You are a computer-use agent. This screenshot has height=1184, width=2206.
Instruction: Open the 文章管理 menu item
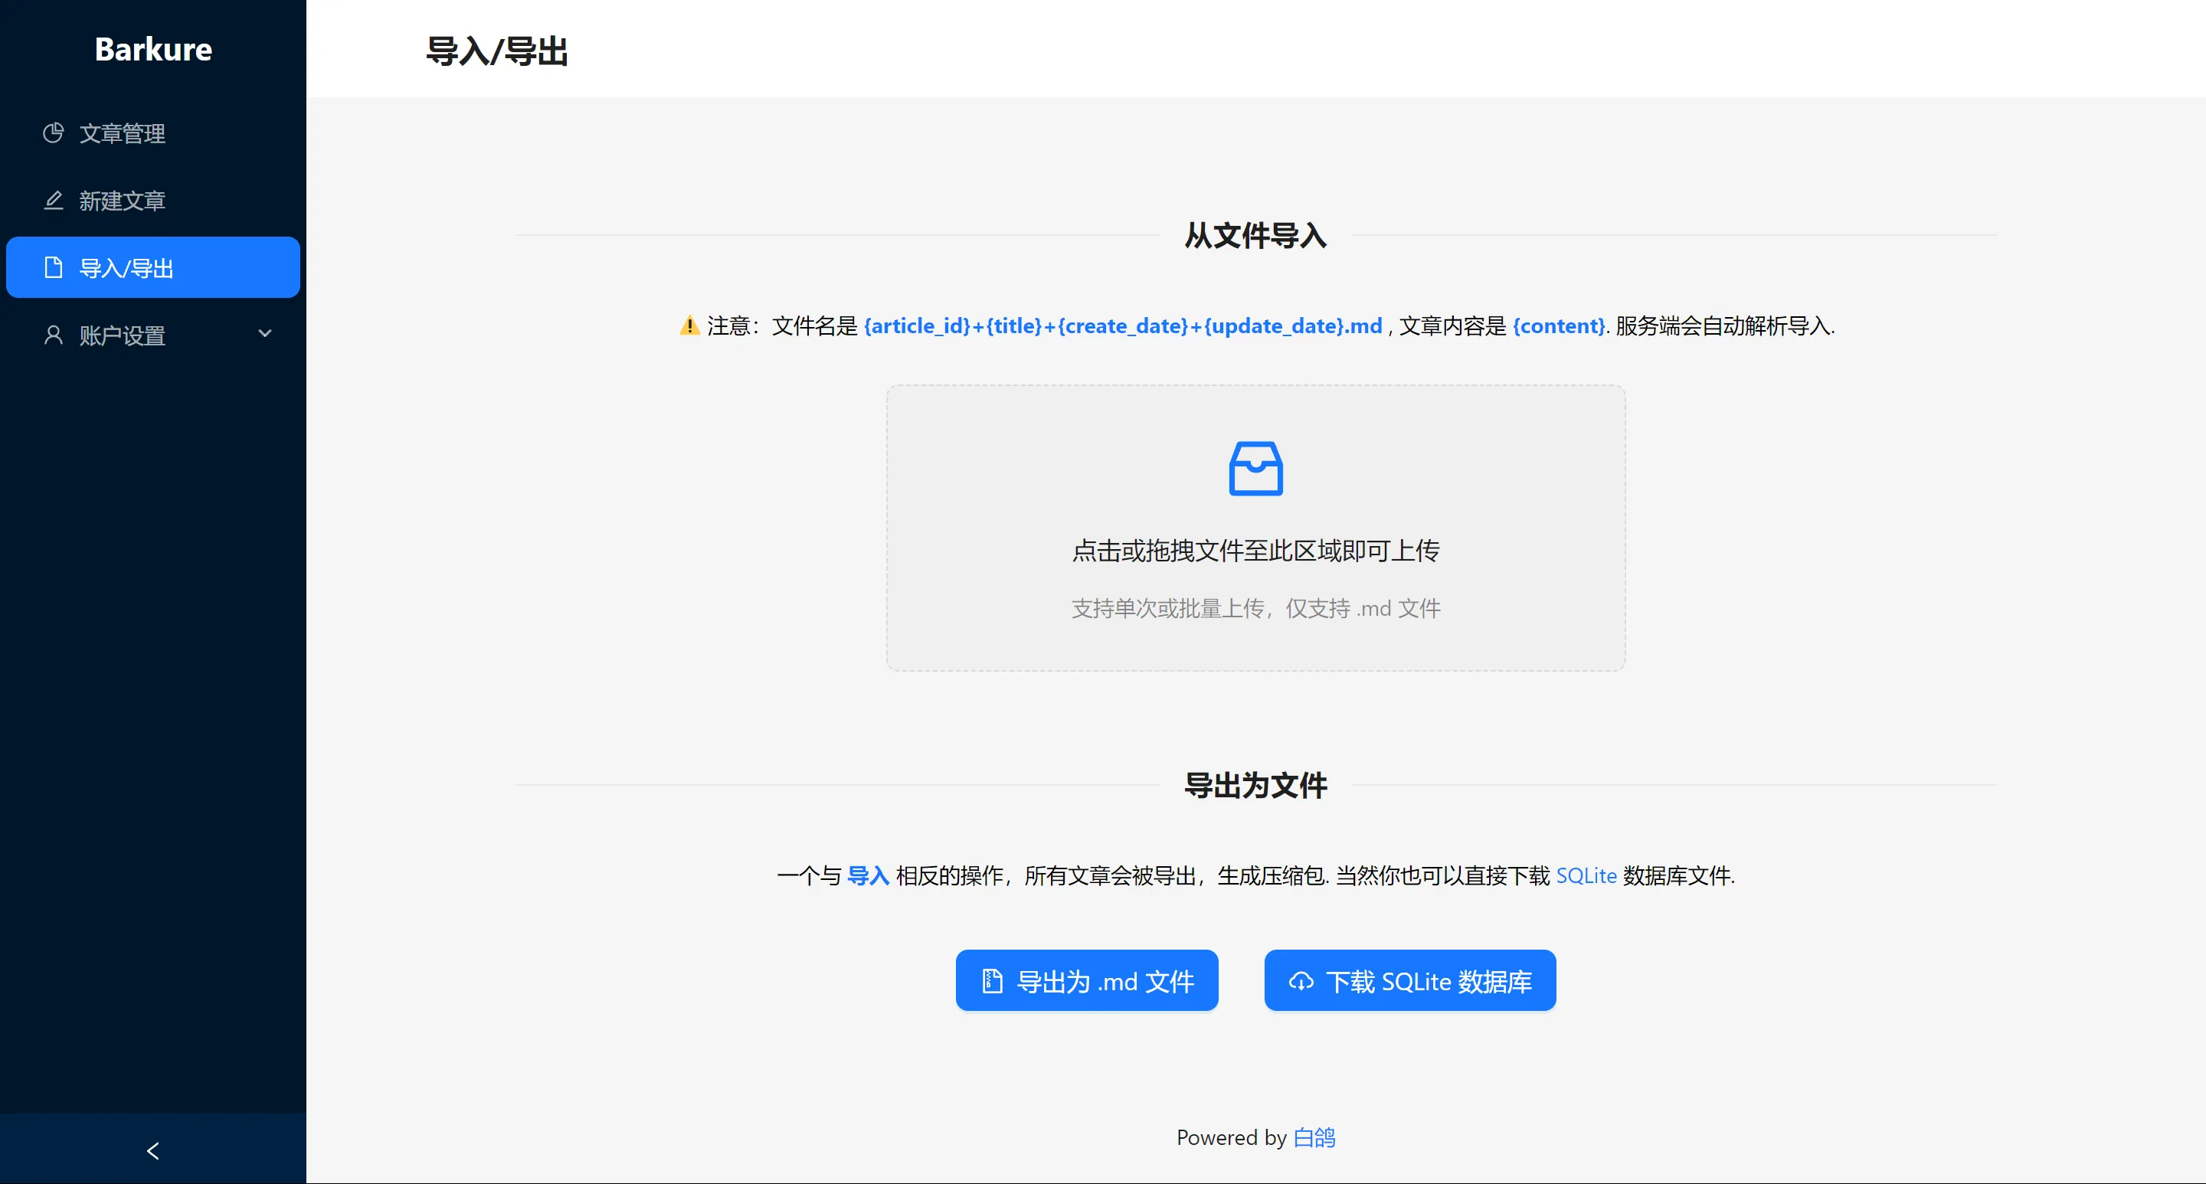point(153,132)
